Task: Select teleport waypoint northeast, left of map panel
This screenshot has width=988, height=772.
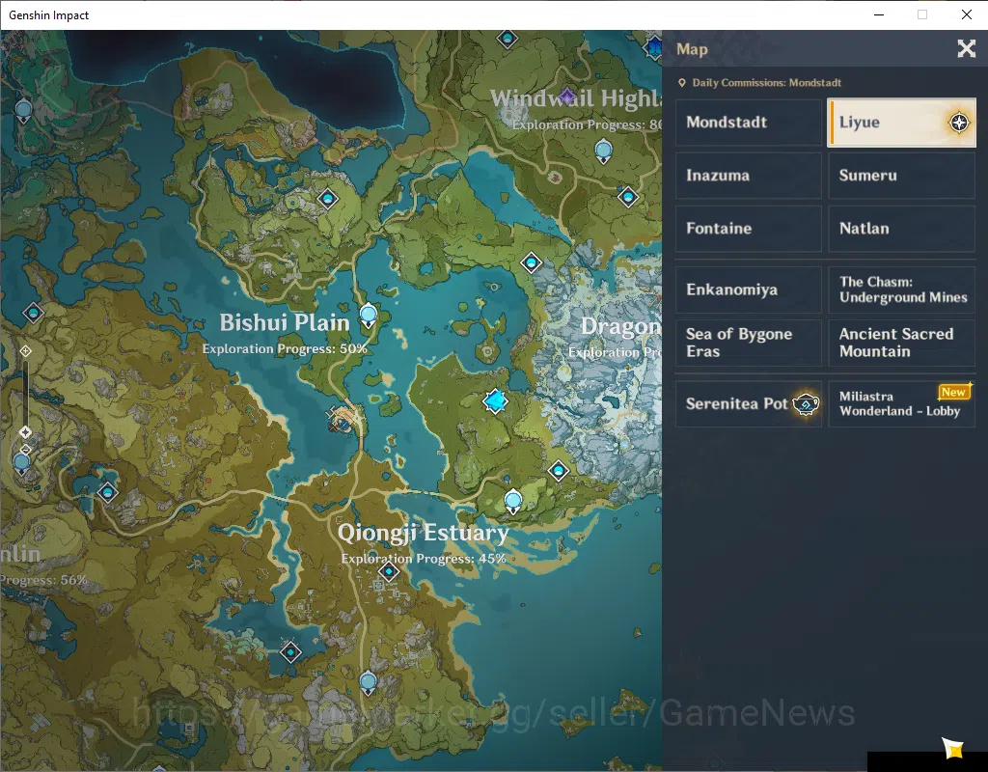Action: tap(627, 197)
